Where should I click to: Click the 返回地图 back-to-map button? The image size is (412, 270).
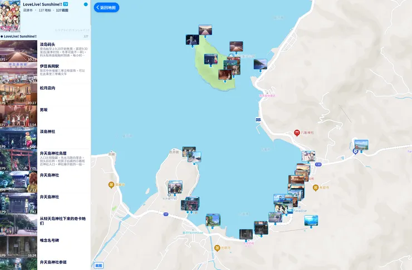(x=106, y=8)
